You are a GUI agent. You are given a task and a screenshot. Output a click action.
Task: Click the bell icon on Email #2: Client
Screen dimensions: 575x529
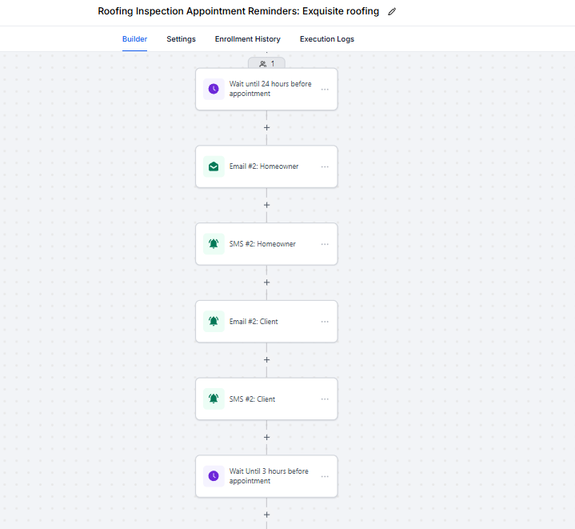point(214,322)
